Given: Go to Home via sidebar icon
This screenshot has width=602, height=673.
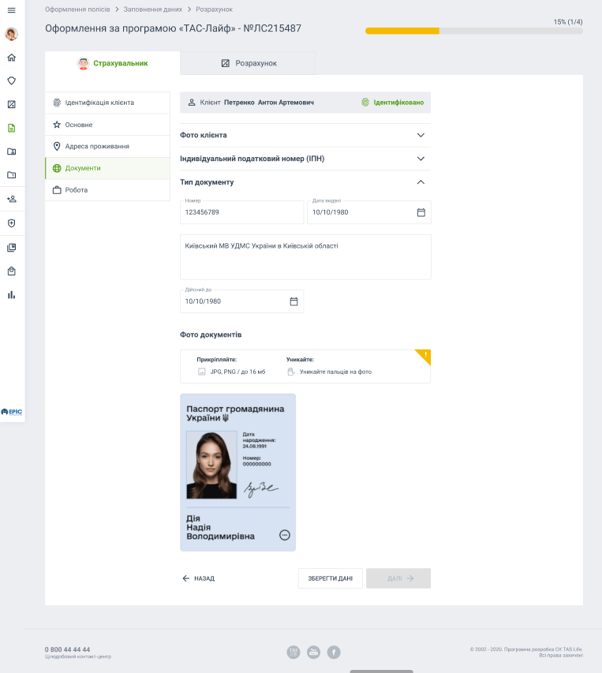Looking at the screenshot, I should pyautogui.click(x=11, y=58).
